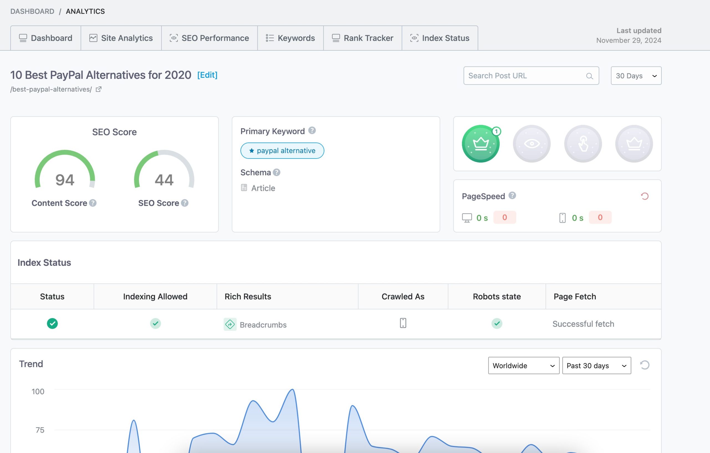This screenshot has width=710, height=453.
Task: Click the Breadcrumbs rich results icon
Action: [x=230, y=324]
